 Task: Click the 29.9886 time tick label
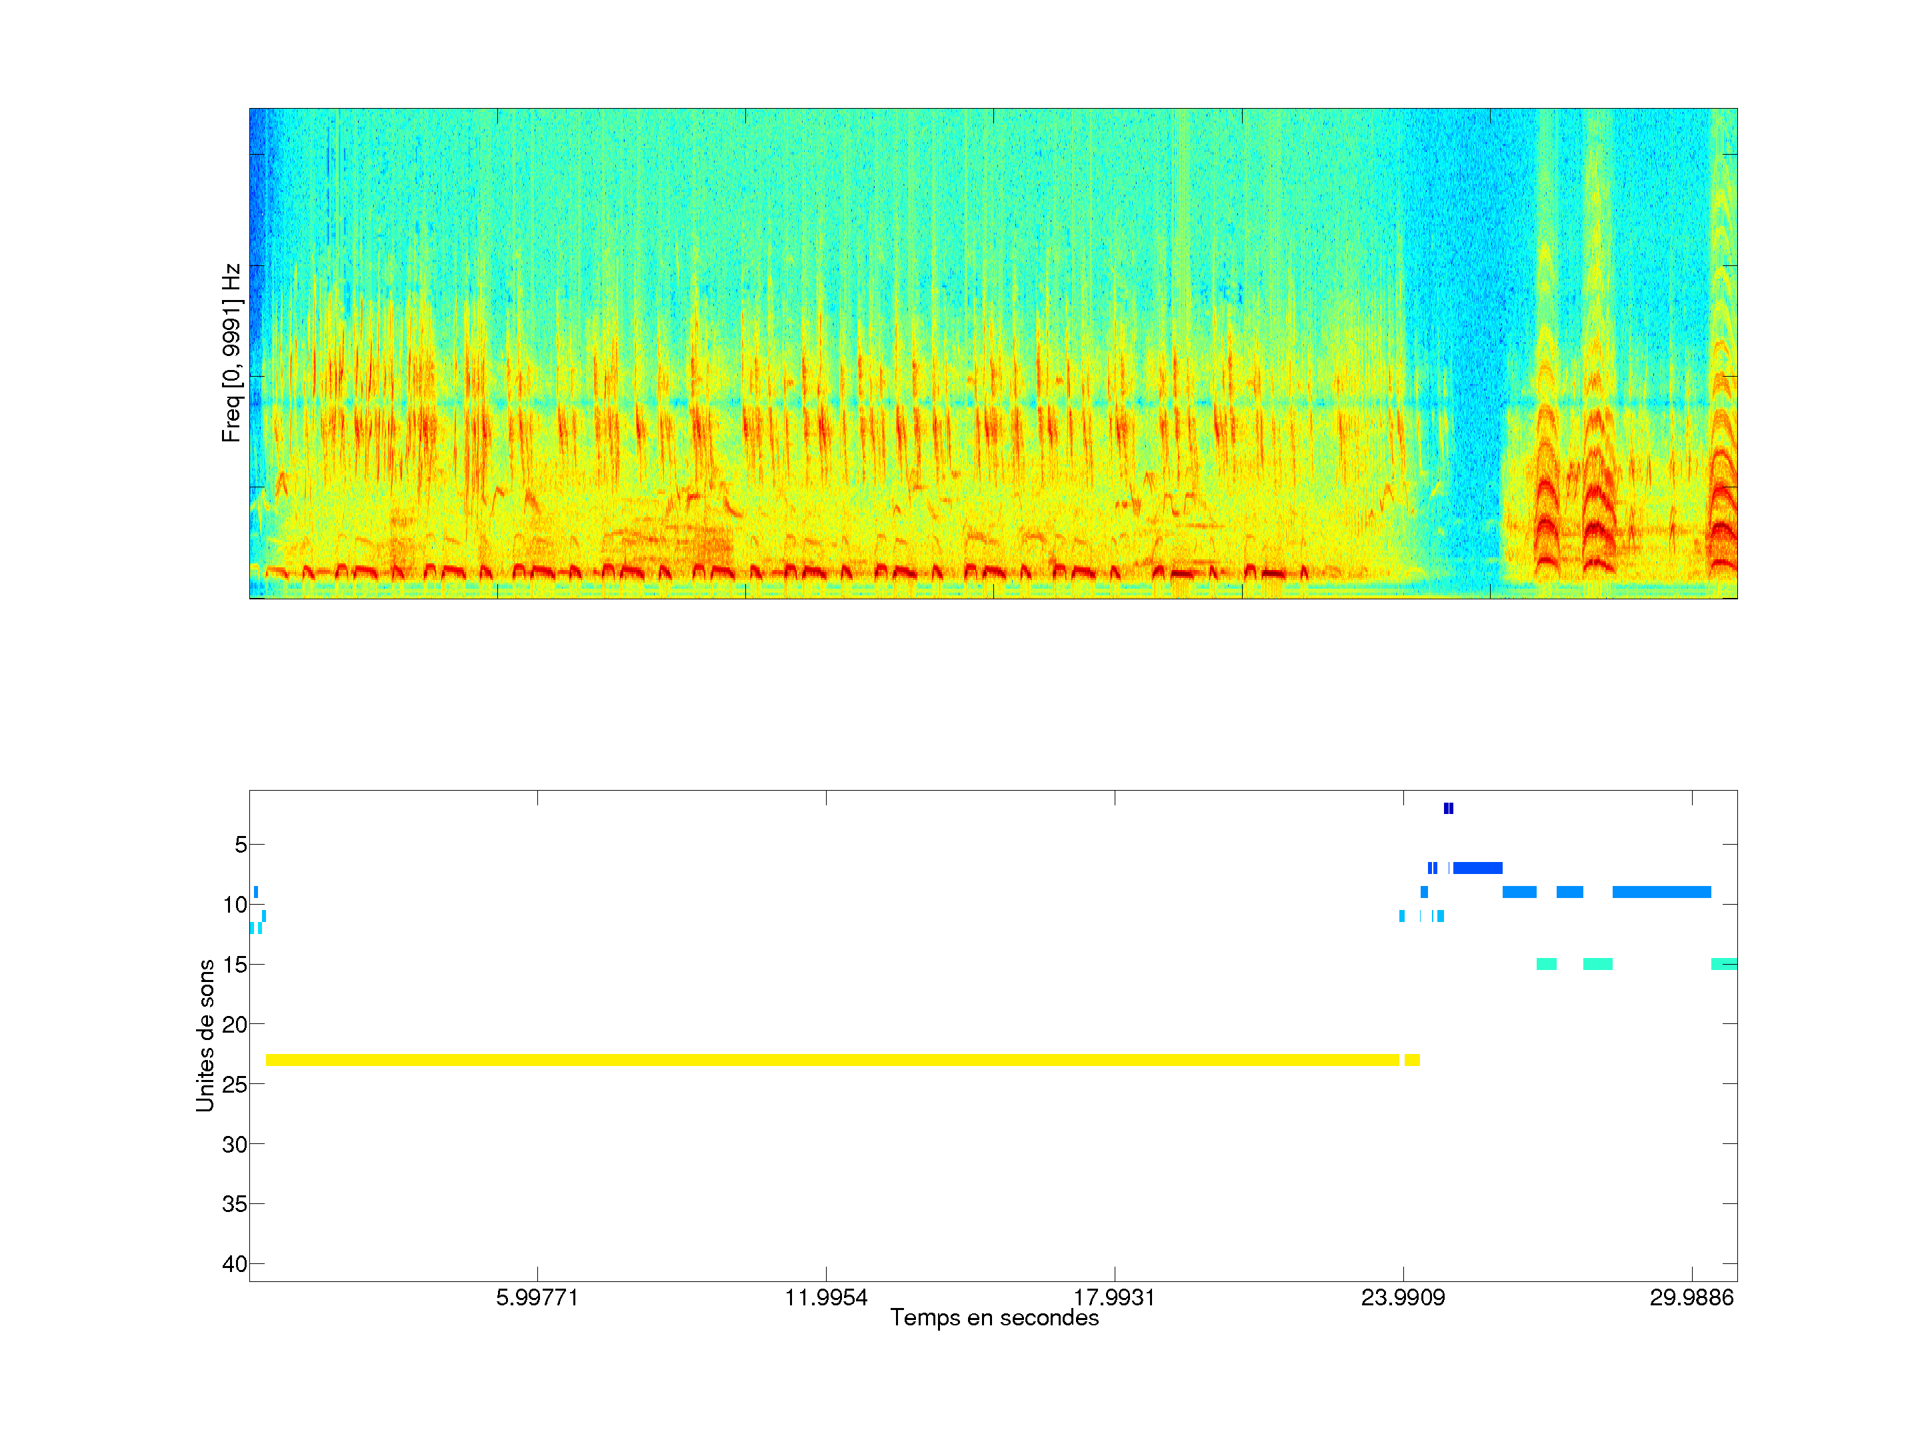click(x=1691, y=1297)
